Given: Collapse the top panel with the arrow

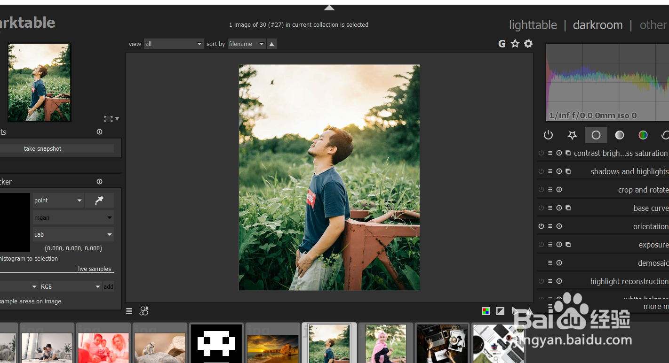Looking at the screenshot, I should [x=329, y=8].
